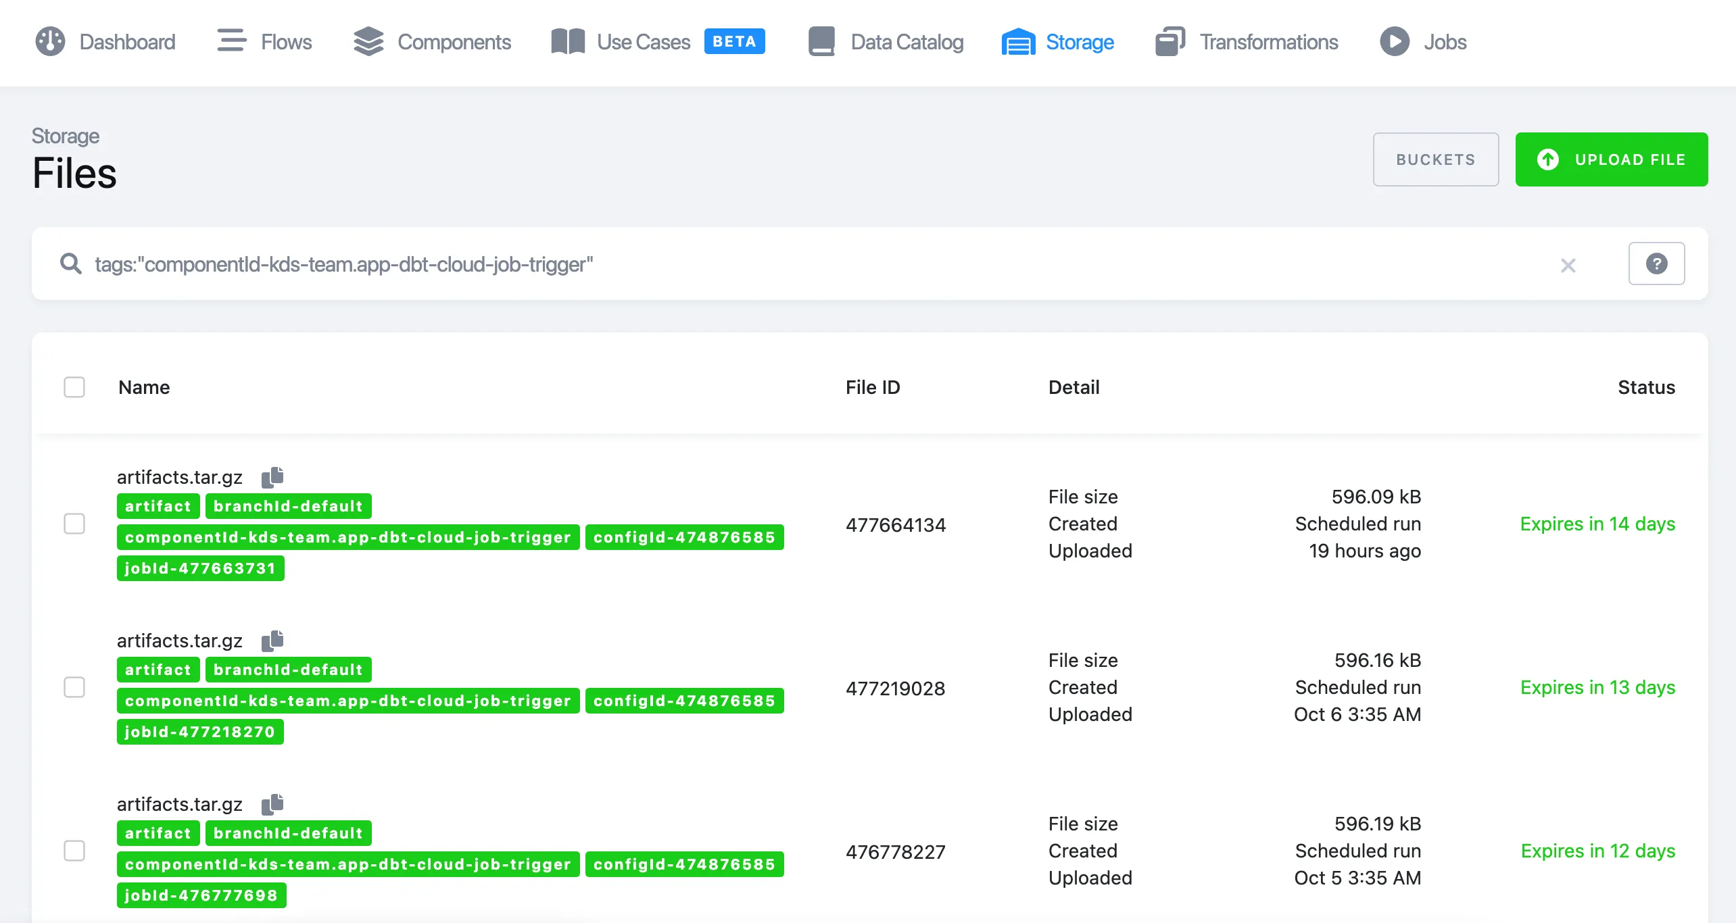Click the Use Cases book icon
The image size is (1736, 923).
tap(568, 41)
